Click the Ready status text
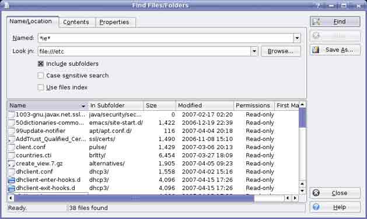 coord(18,208)
